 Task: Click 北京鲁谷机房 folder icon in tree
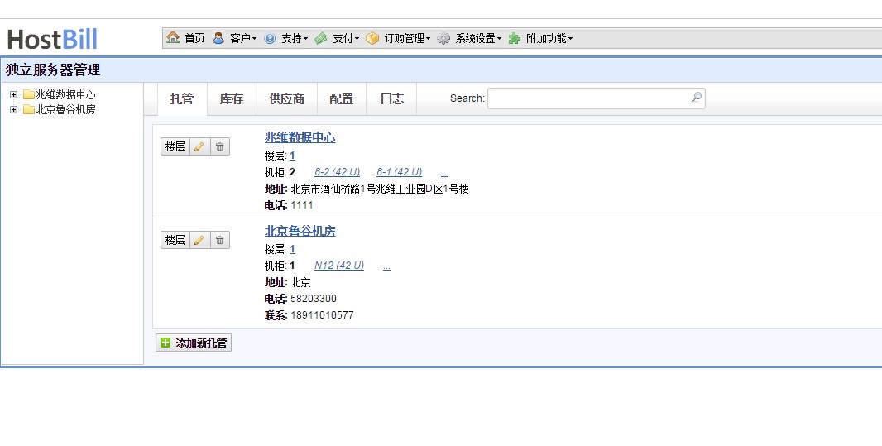point(29,109)
